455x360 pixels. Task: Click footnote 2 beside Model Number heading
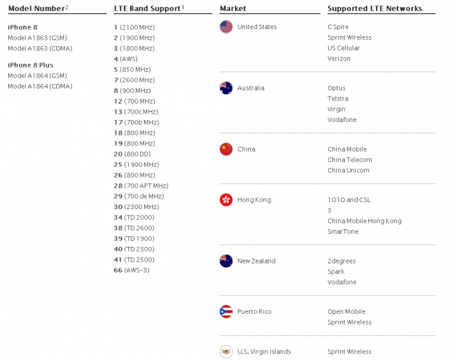(x=67, y=7)
